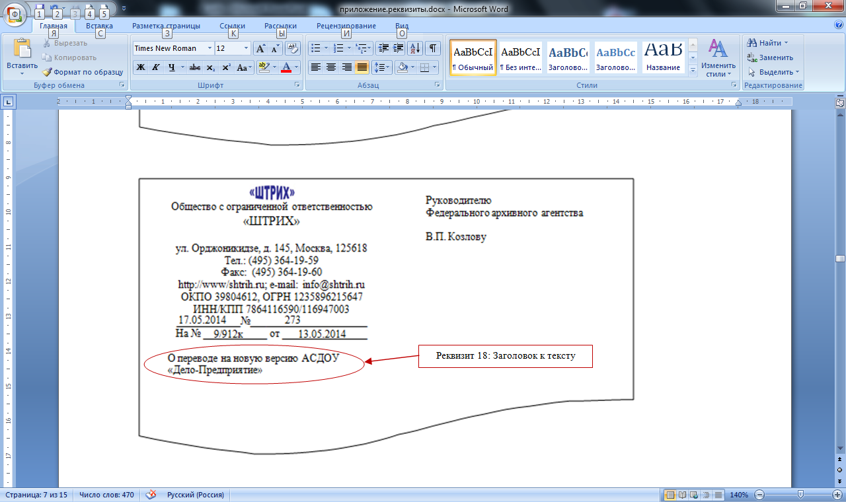846x502 pixels.
Task: Center the paragraph text
Action: [331, 67]
